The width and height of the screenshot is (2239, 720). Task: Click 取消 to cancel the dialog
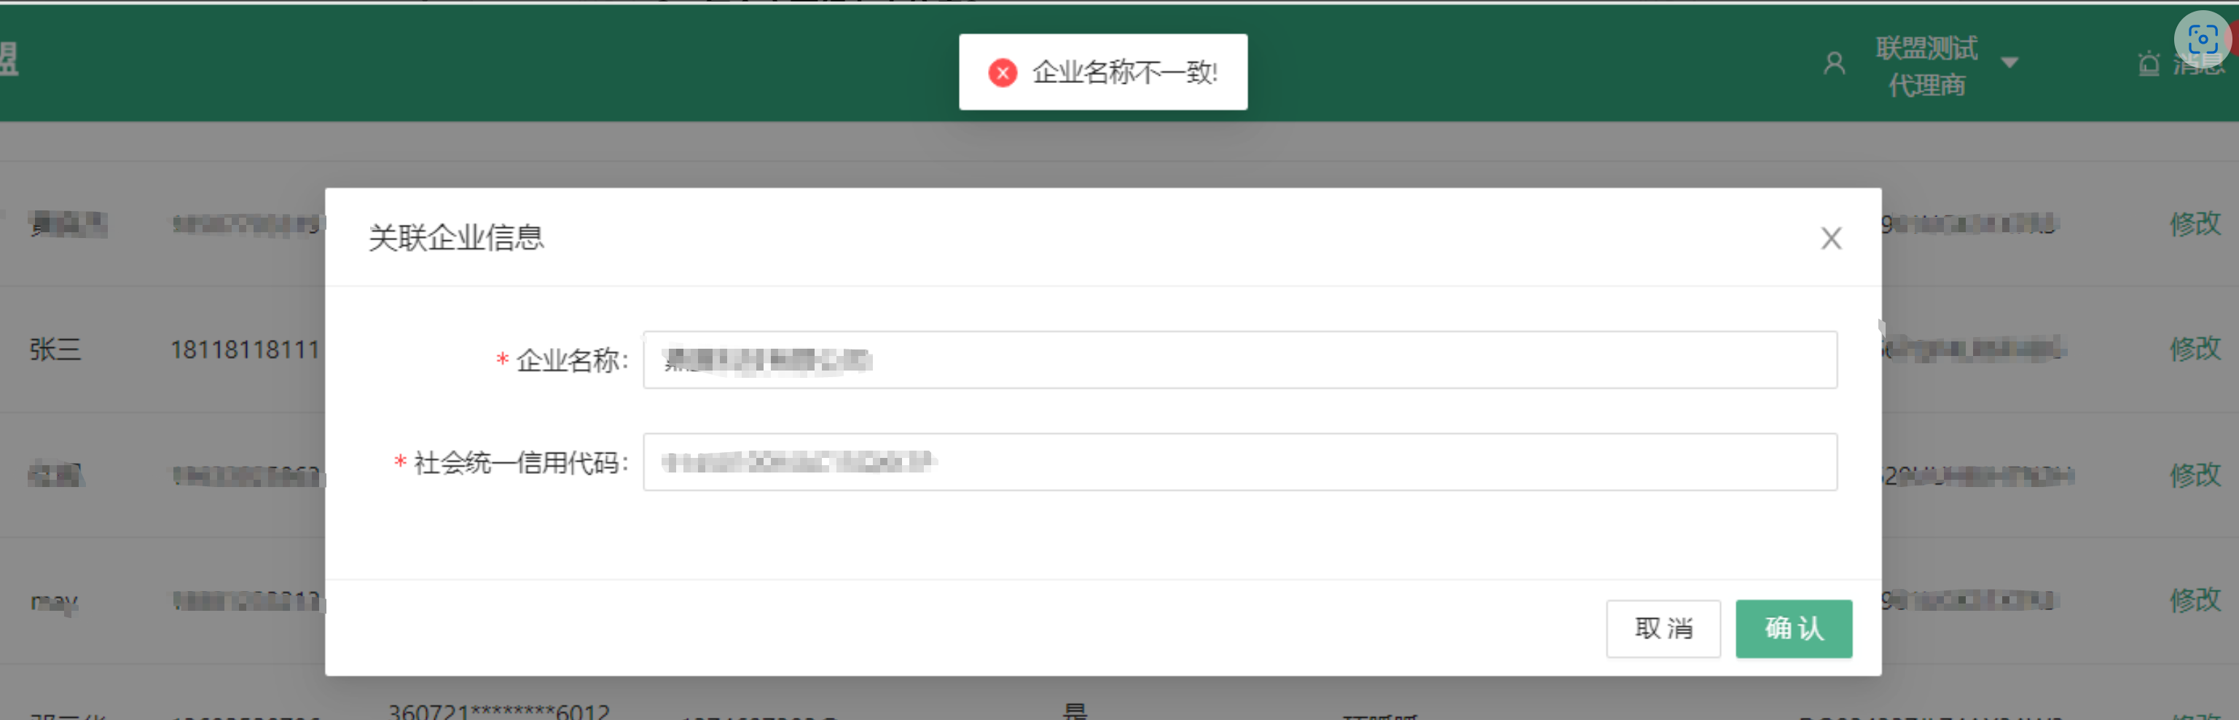point(1663,628)
